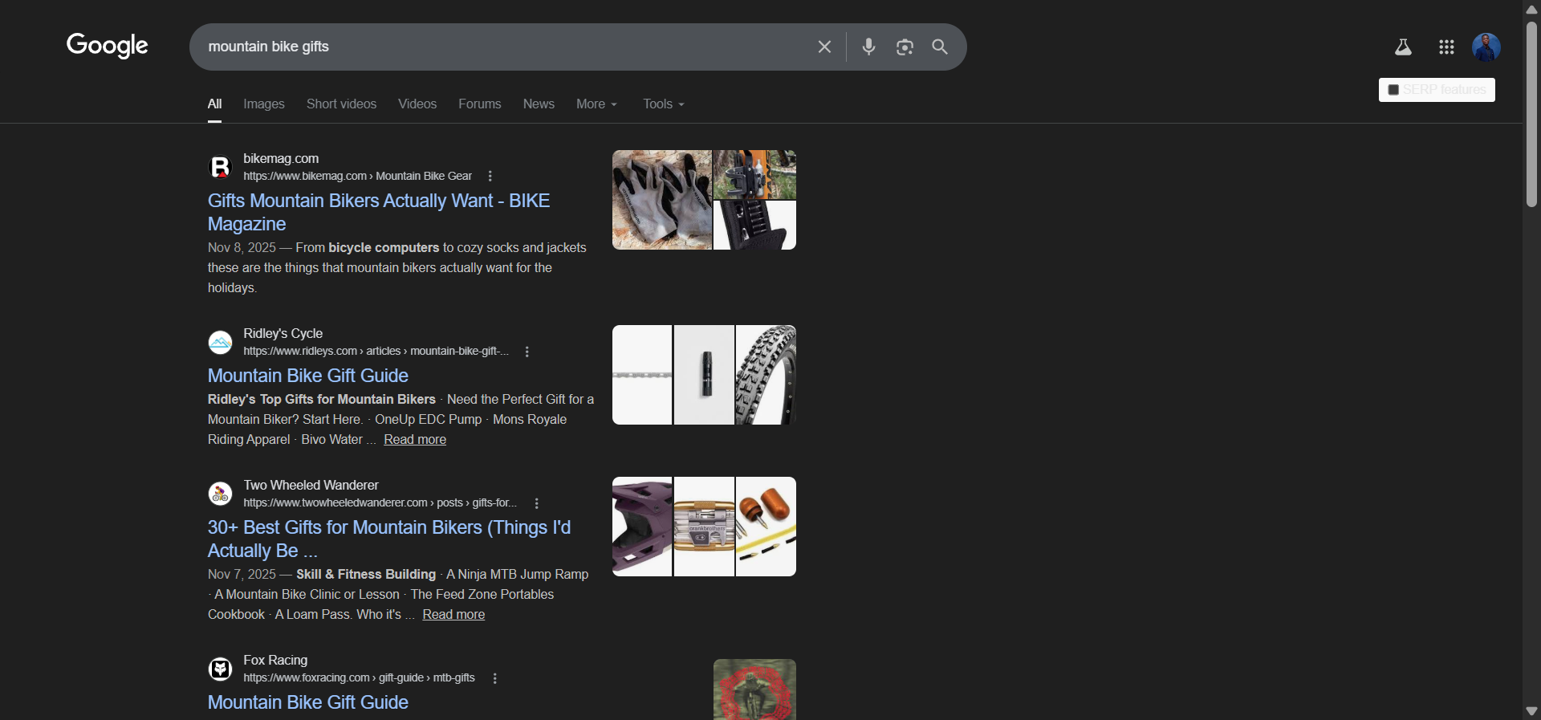Switch to the Videos tab
This screenshot has width=1541, height=720.
(417, 104)
